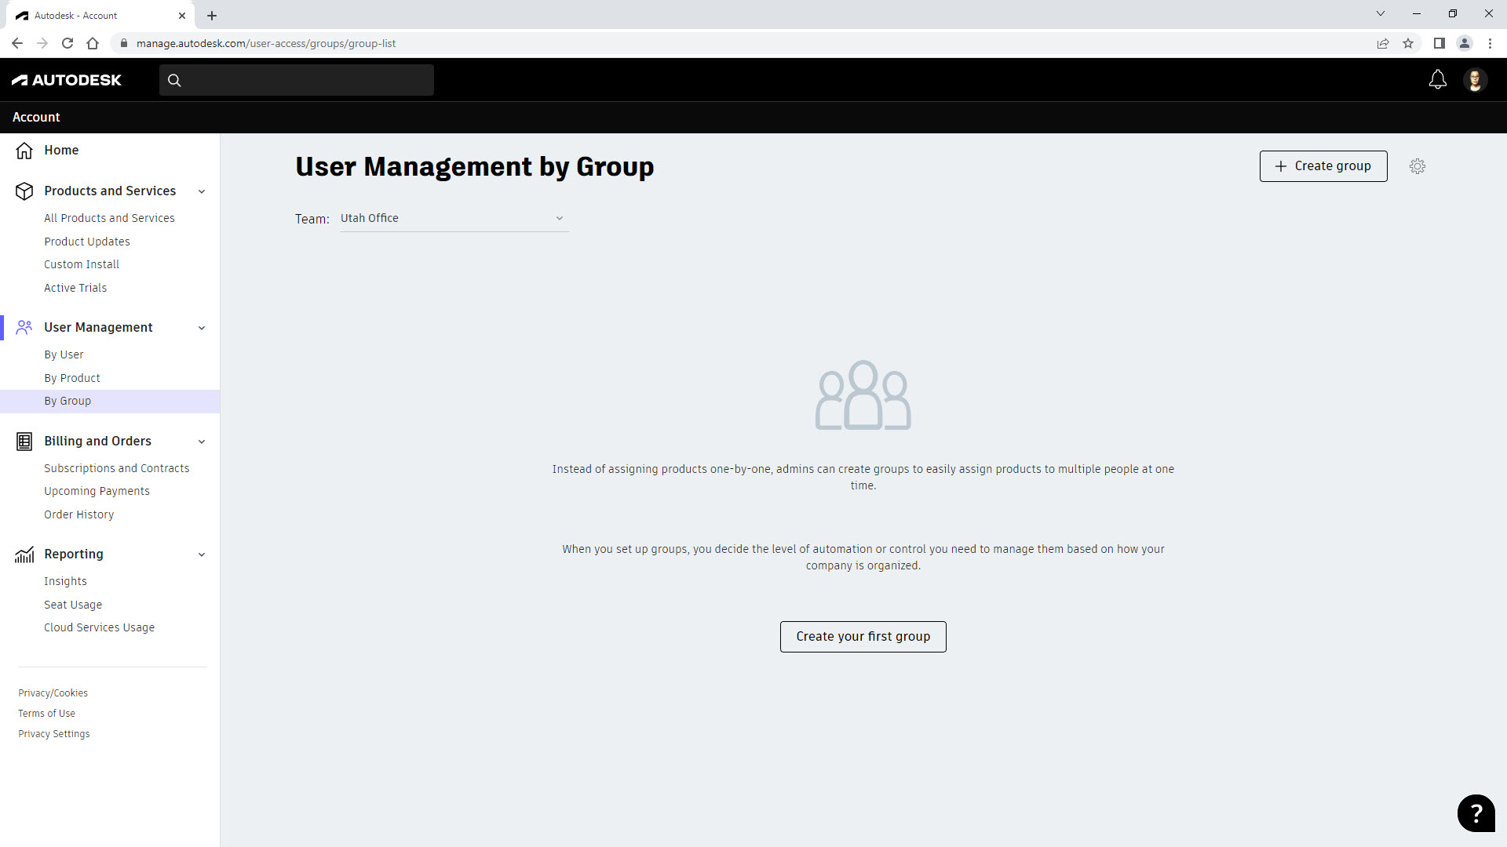This screenshot has width=1507, height=847.
Task: Open the Team Utah Office dropdown
Action: [454, 219]
